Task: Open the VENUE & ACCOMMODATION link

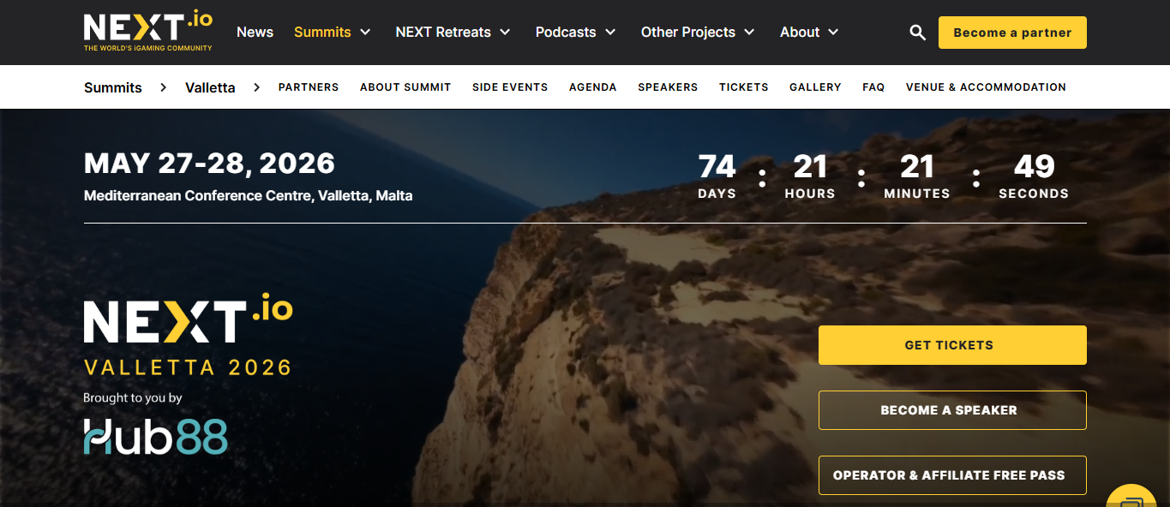Action: [986, 87]
